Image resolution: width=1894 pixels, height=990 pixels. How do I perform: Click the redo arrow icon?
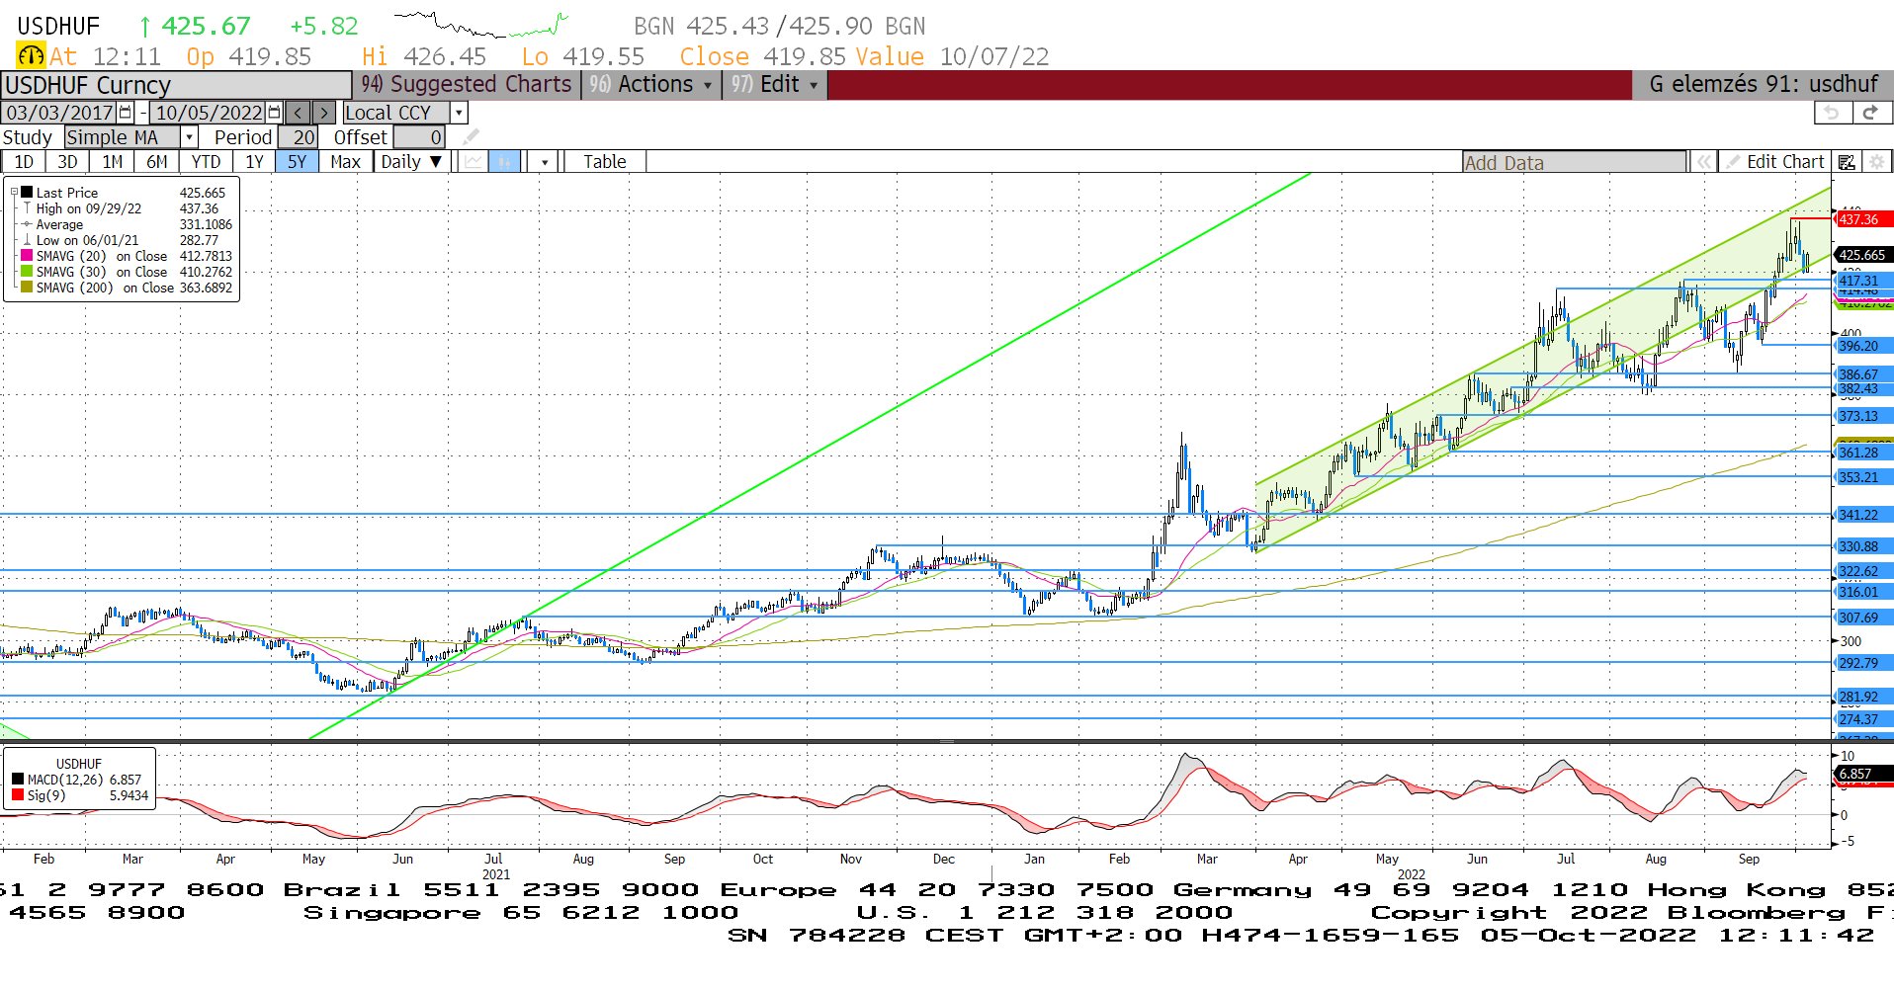tap(1870, 113)
